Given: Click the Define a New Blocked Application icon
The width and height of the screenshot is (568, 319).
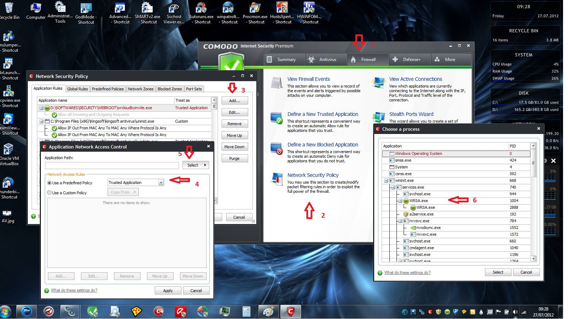Looking at the screenshot, I should click(x=277, y=148).
